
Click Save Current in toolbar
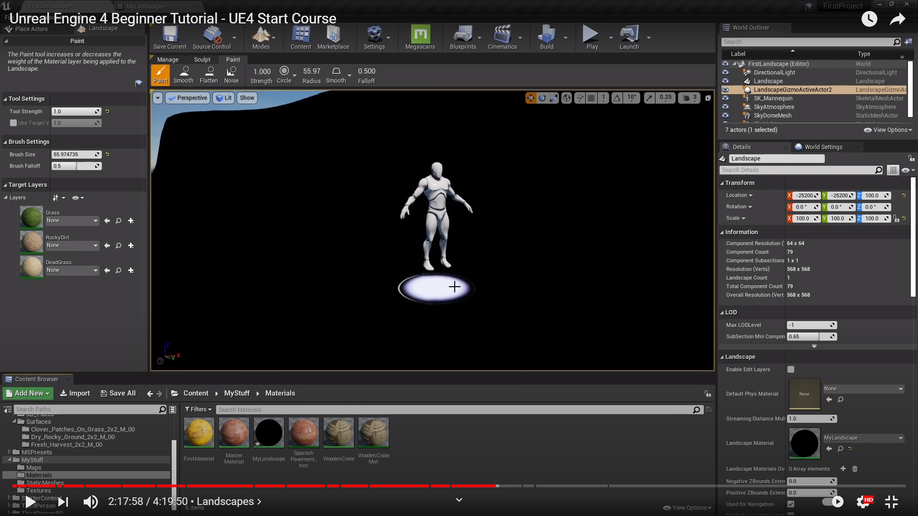coord(170,37)
